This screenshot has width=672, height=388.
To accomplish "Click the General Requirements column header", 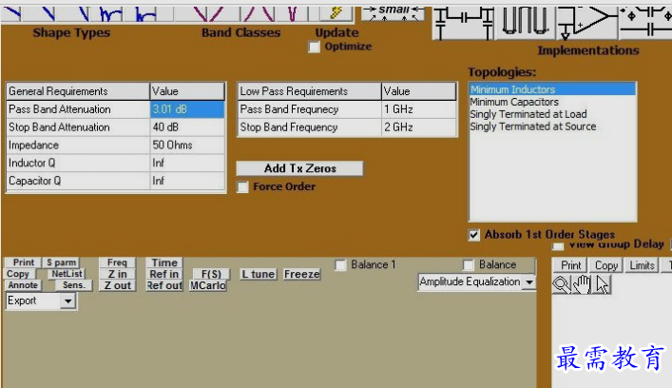I will coord(78,91).
